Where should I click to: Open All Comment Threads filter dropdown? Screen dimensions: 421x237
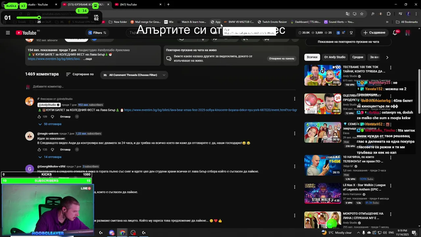[x=135, y=75]
